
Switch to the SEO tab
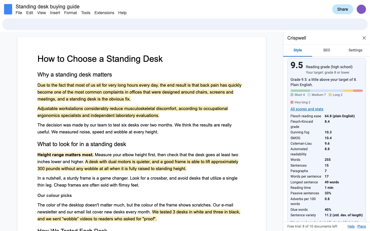click(x=327, y=50)
